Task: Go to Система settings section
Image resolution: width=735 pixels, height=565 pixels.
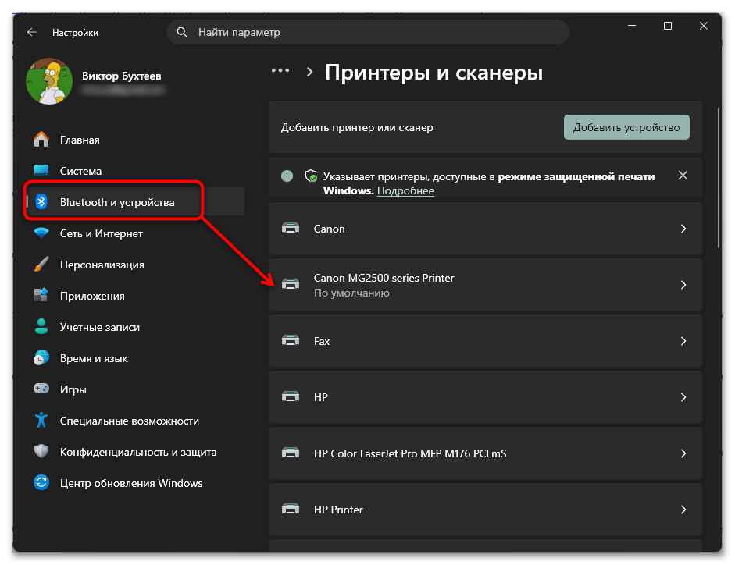Action: point(135,171)
